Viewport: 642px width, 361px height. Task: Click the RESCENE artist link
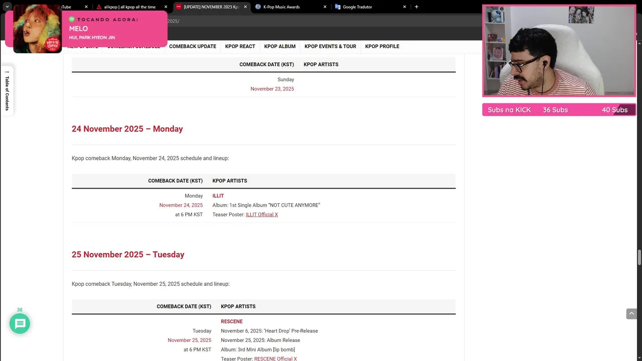(x=232, y=322)
